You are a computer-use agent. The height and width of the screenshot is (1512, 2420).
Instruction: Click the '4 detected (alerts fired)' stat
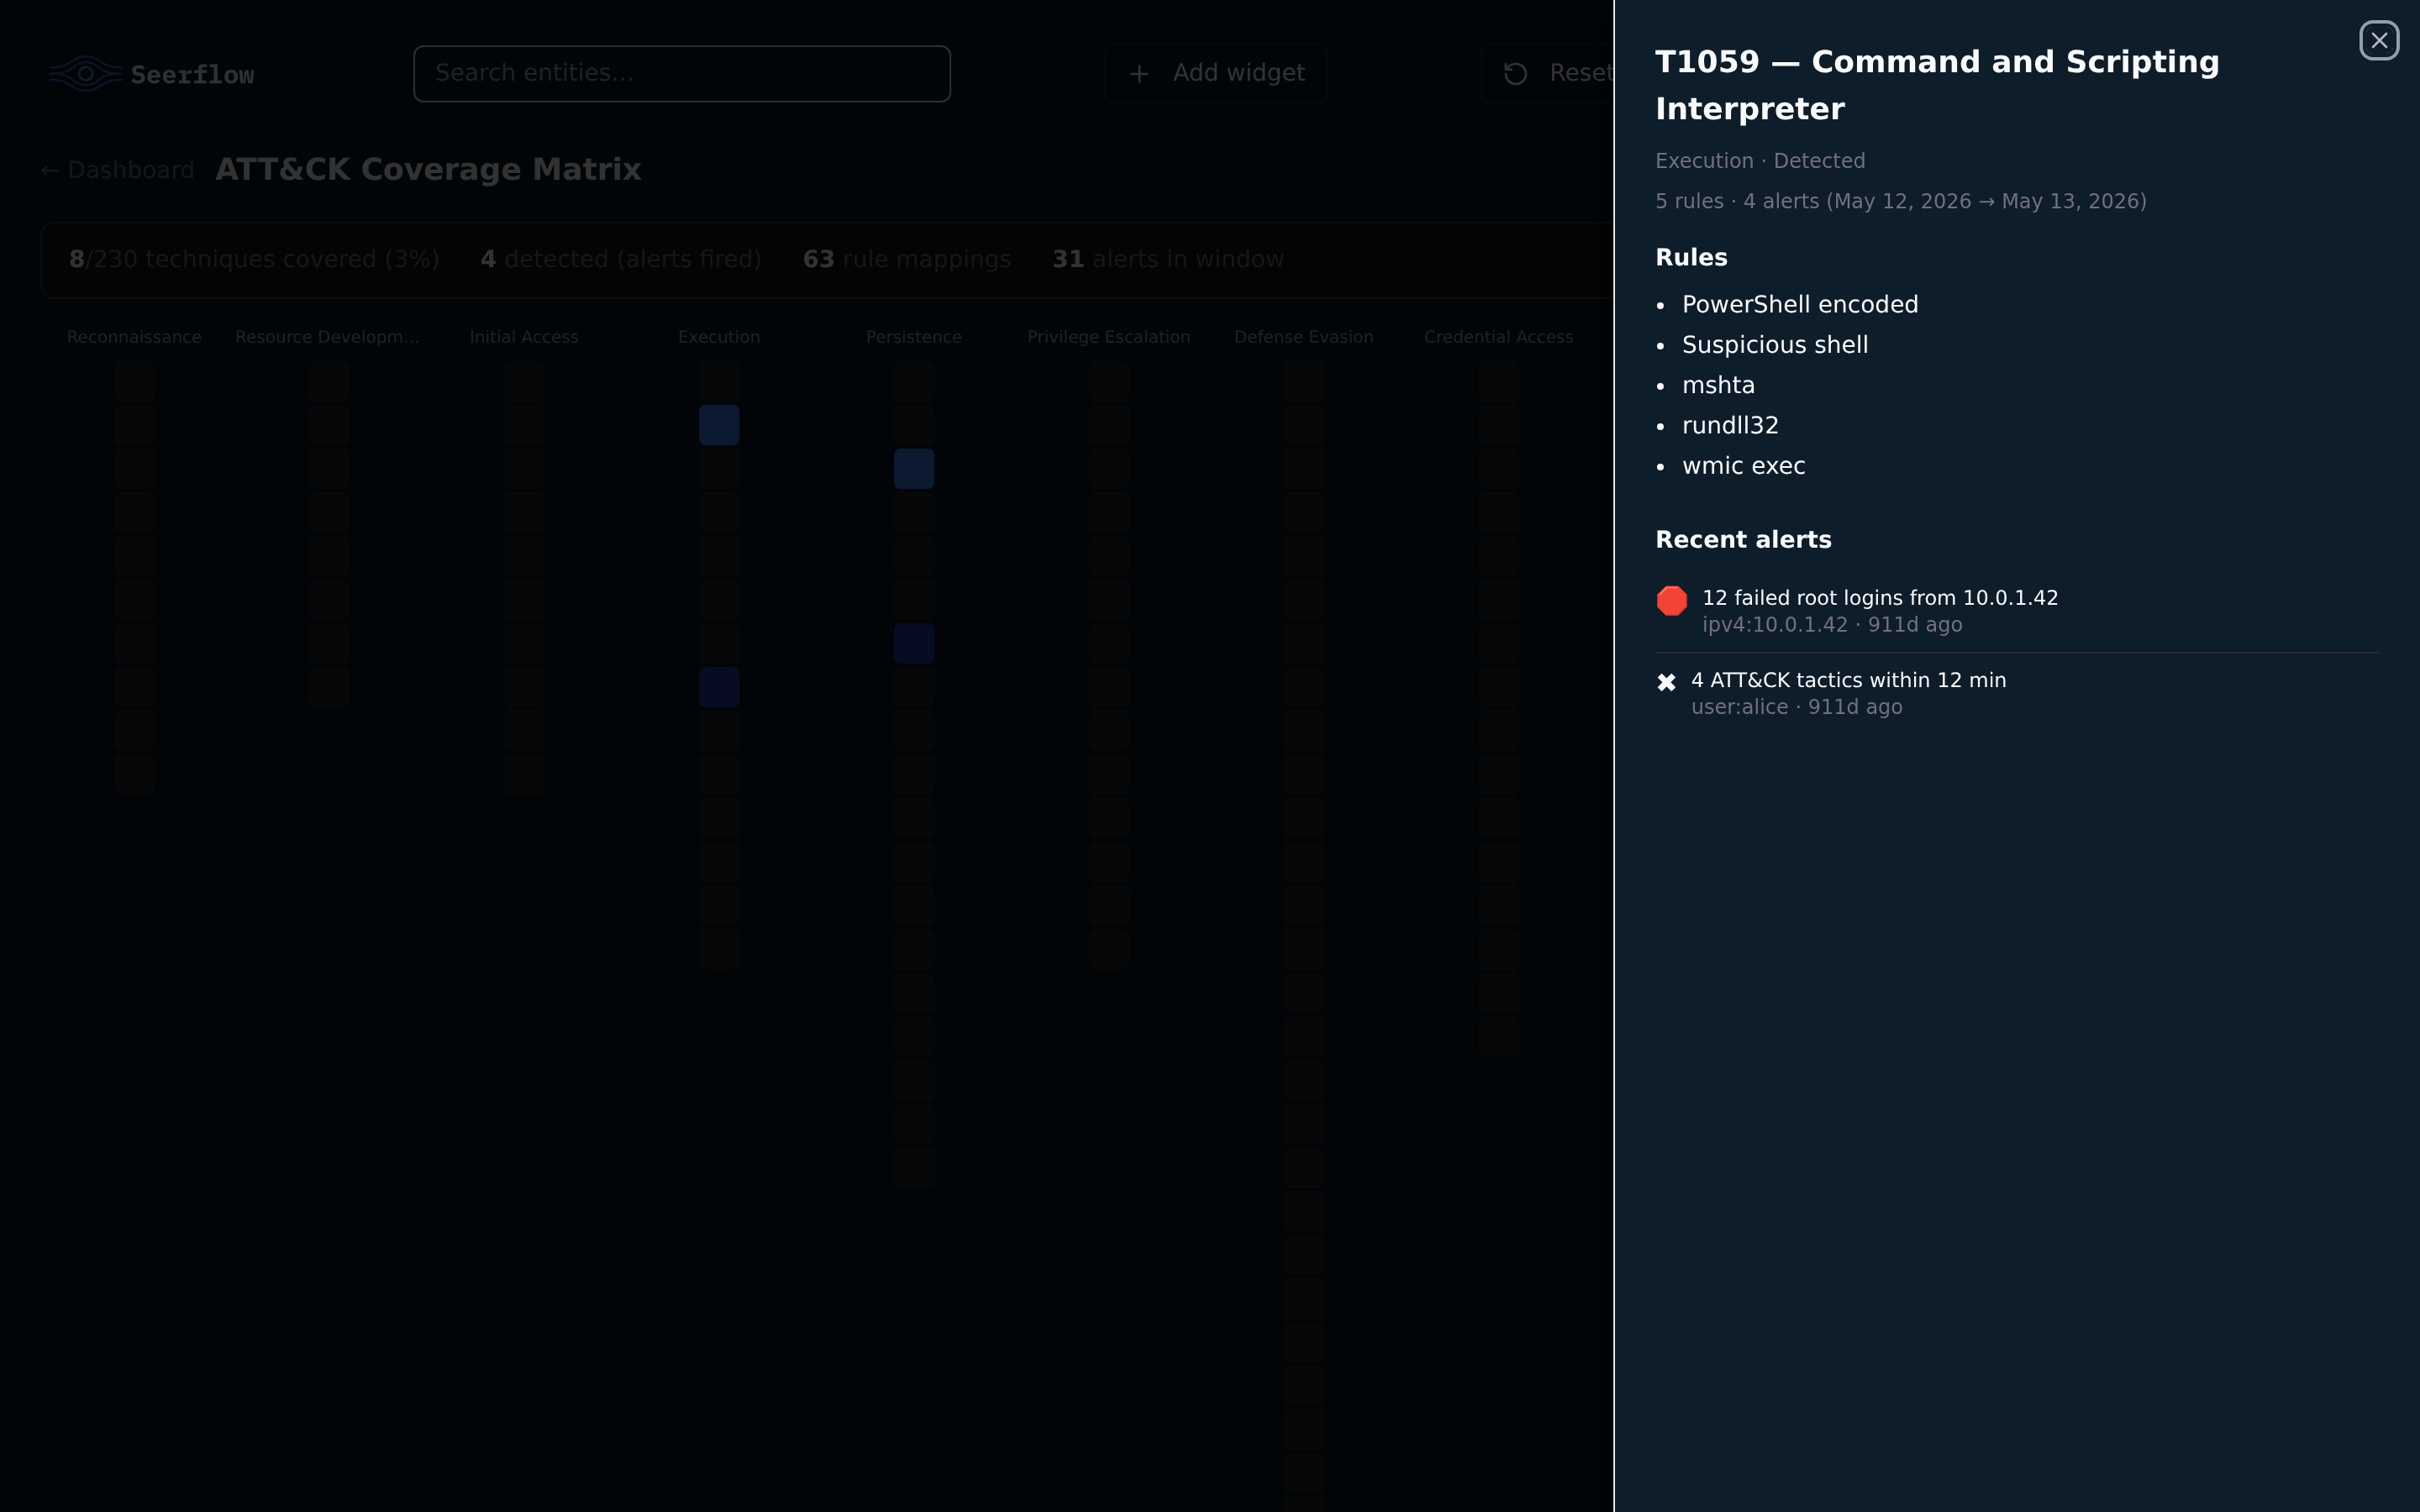621,260
